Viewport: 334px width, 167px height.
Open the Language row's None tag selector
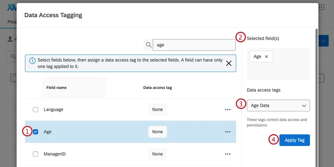tap(157, 110)
